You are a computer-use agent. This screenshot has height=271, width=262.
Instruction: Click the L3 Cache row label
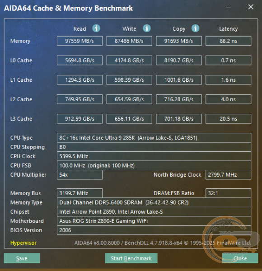tap(21, 119)
